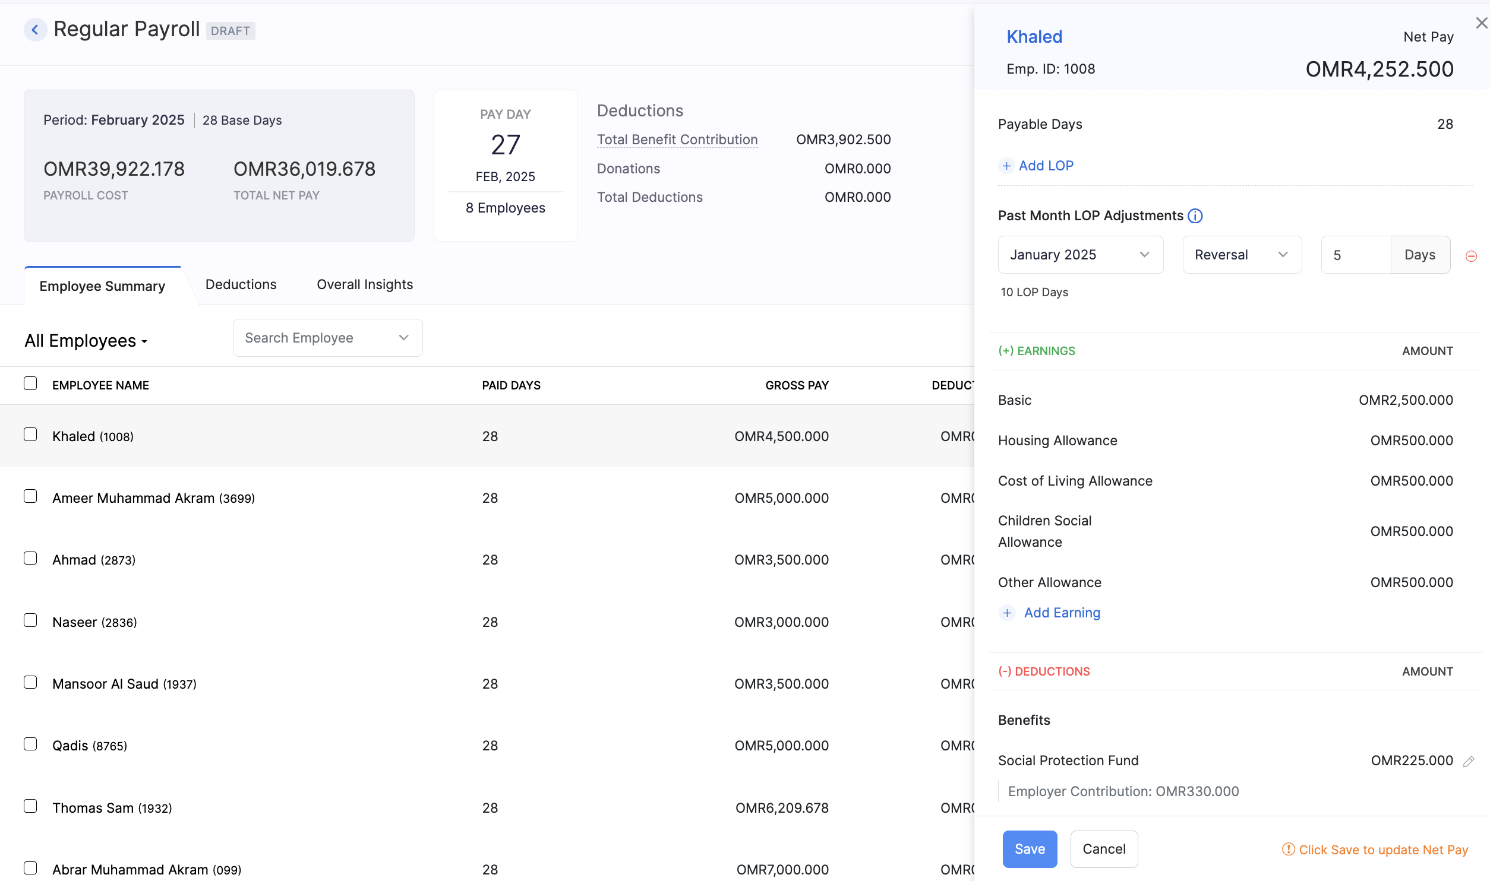Toggle the select-all employees checkbox
This screenshot has height=881, width=1490.
tap(30, 384)
